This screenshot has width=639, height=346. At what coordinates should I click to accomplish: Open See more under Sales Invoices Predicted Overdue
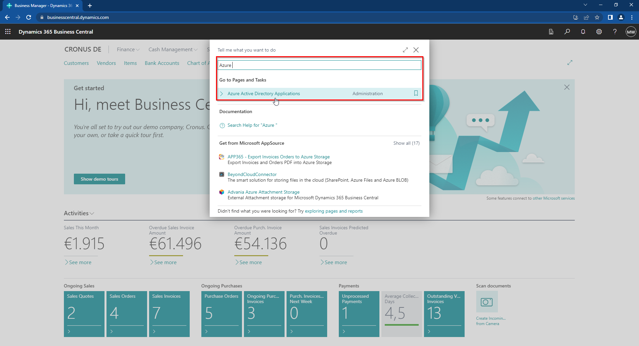pyautogui.click(x=334, y=262)
